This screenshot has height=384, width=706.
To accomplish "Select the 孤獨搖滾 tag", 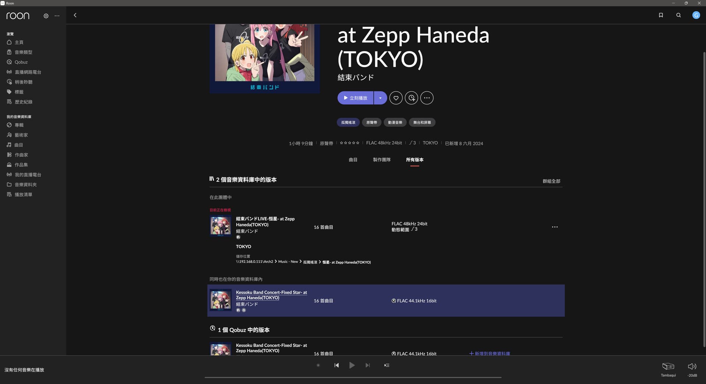I will click(348, 122).
